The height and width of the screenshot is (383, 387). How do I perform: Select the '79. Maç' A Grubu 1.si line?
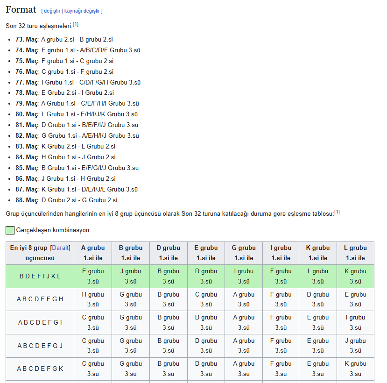77,103
